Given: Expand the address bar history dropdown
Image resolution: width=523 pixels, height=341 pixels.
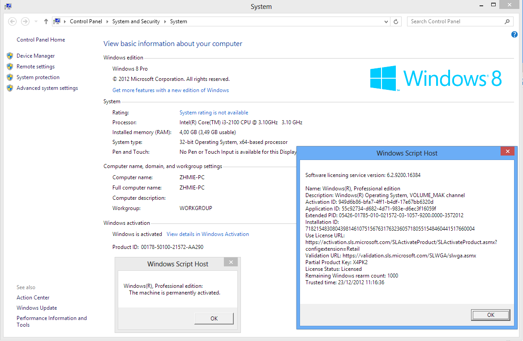Looking at the screenshot, I should [x=386, y=21].
